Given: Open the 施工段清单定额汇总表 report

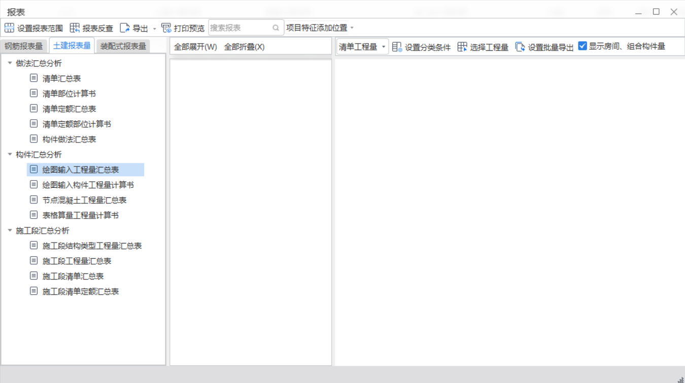Looking at the screenshot, I should pos(81,291).
